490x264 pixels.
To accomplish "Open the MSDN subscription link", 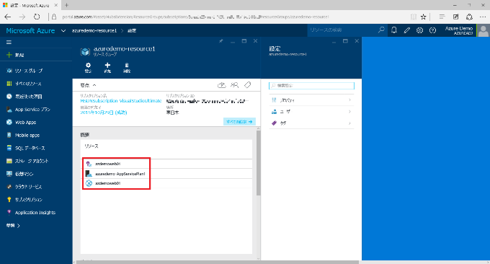I will coord(121,101).
